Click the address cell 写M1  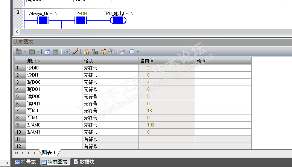click(x=54, y=118)
